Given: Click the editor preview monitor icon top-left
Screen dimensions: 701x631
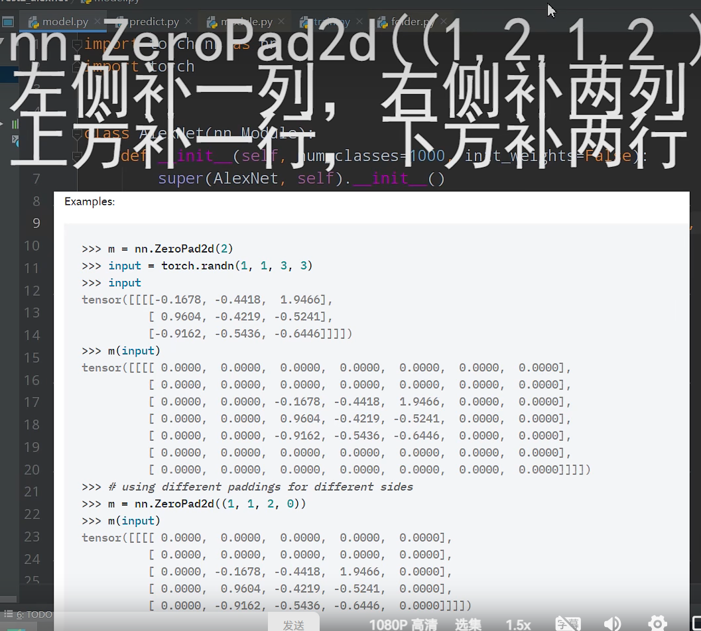Looking at the screenshot, I should pos(9,21).
